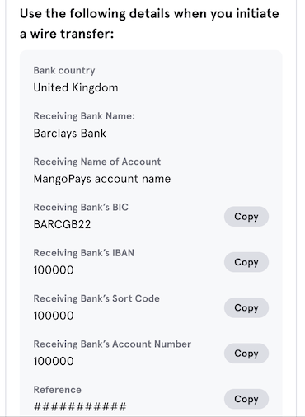Click the wire transfer instructions heading

tap(149, 24)
